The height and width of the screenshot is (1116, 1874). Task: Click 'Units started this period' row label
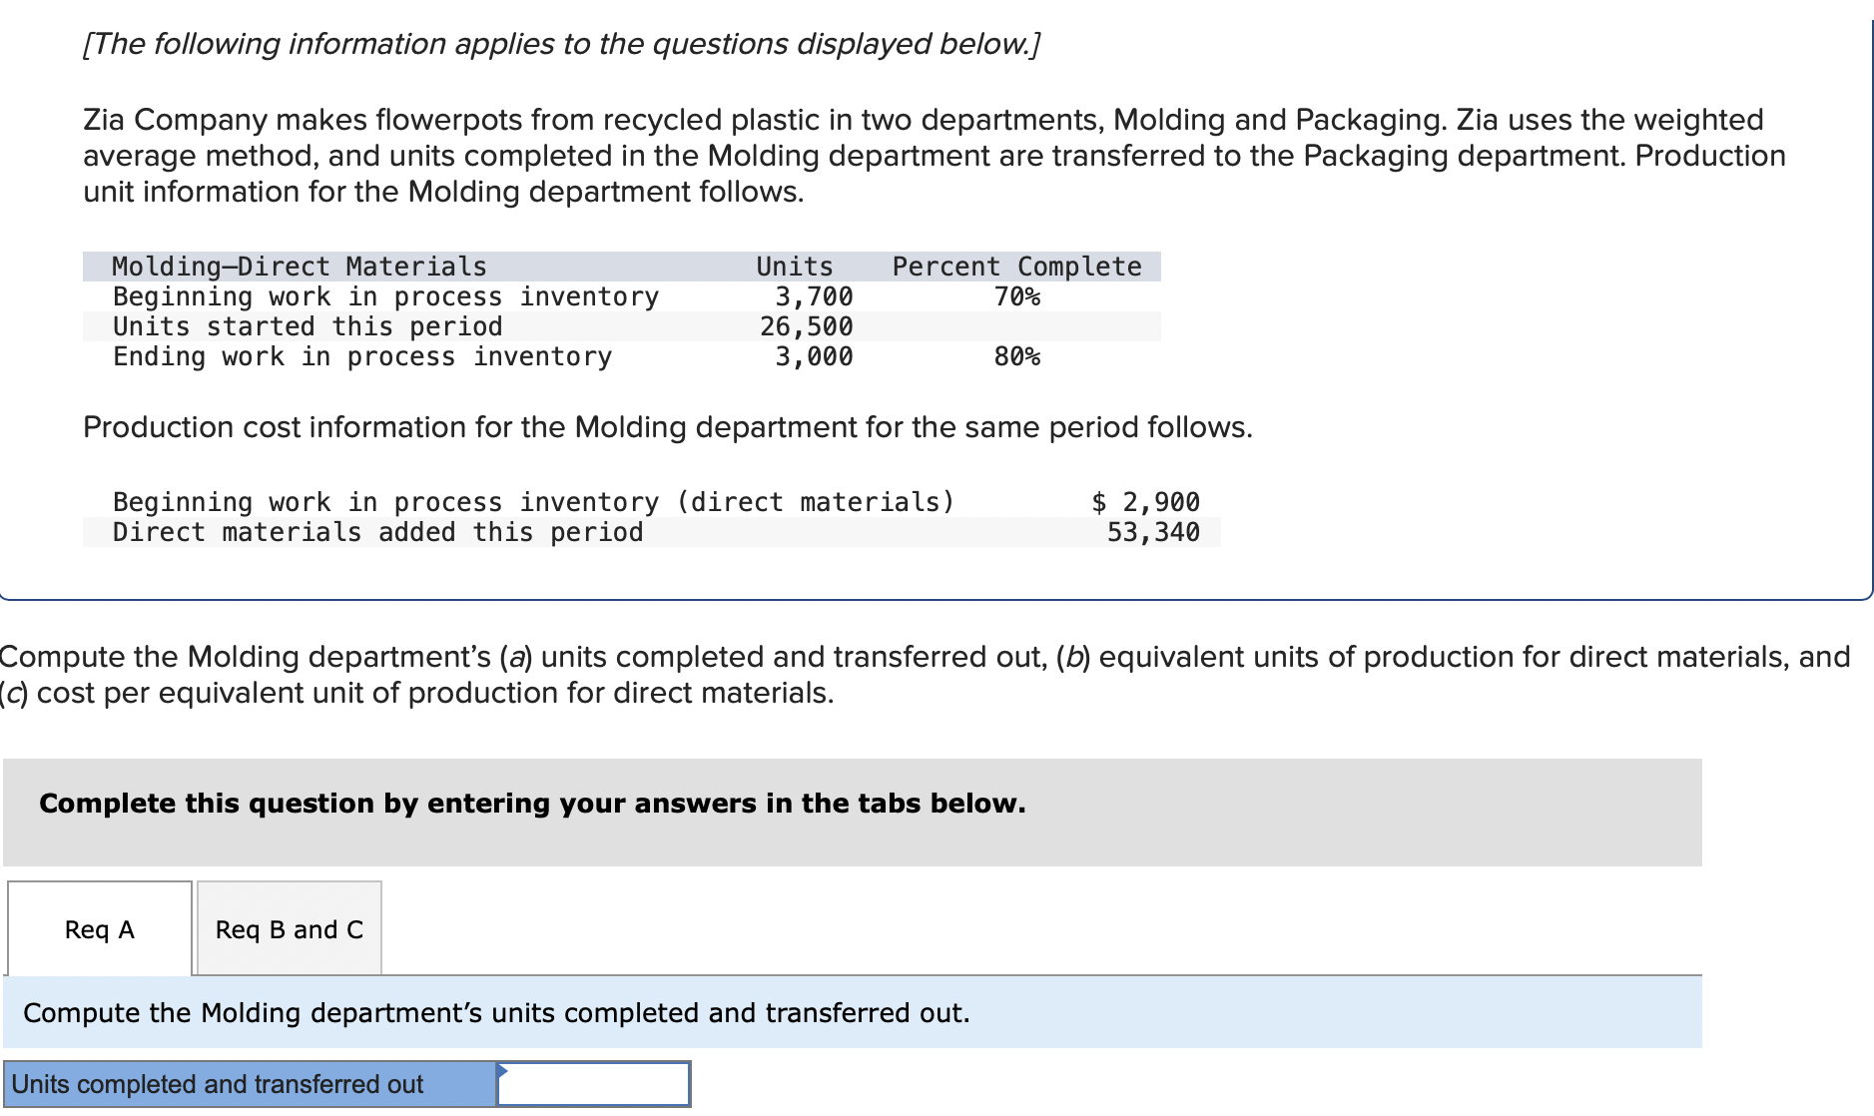tap(308, 326)
